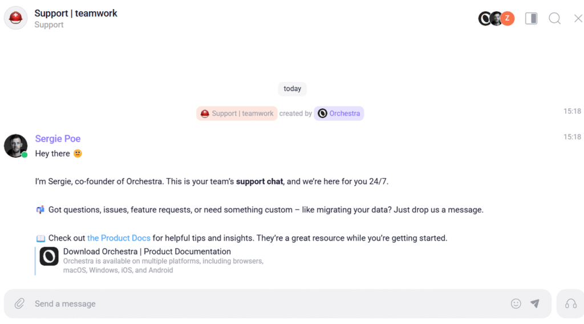Select the Support | teamwork channel chip

click(x=237, y=113)
